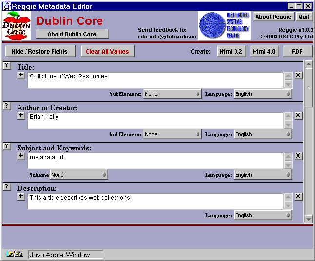Image resolution: width=315 pixels, height=261 pixels.
Task: Click into the Subject and Keywords text field
Action: pos(156,161)
